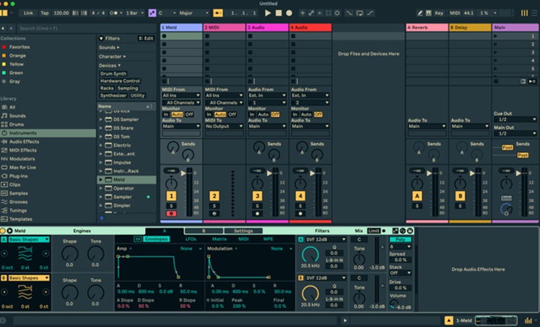Open oscillator A Basic Shapes dropdown
The width and height of the screenshot is (540, 327).
pyautogui.click(x=27, y=240)
